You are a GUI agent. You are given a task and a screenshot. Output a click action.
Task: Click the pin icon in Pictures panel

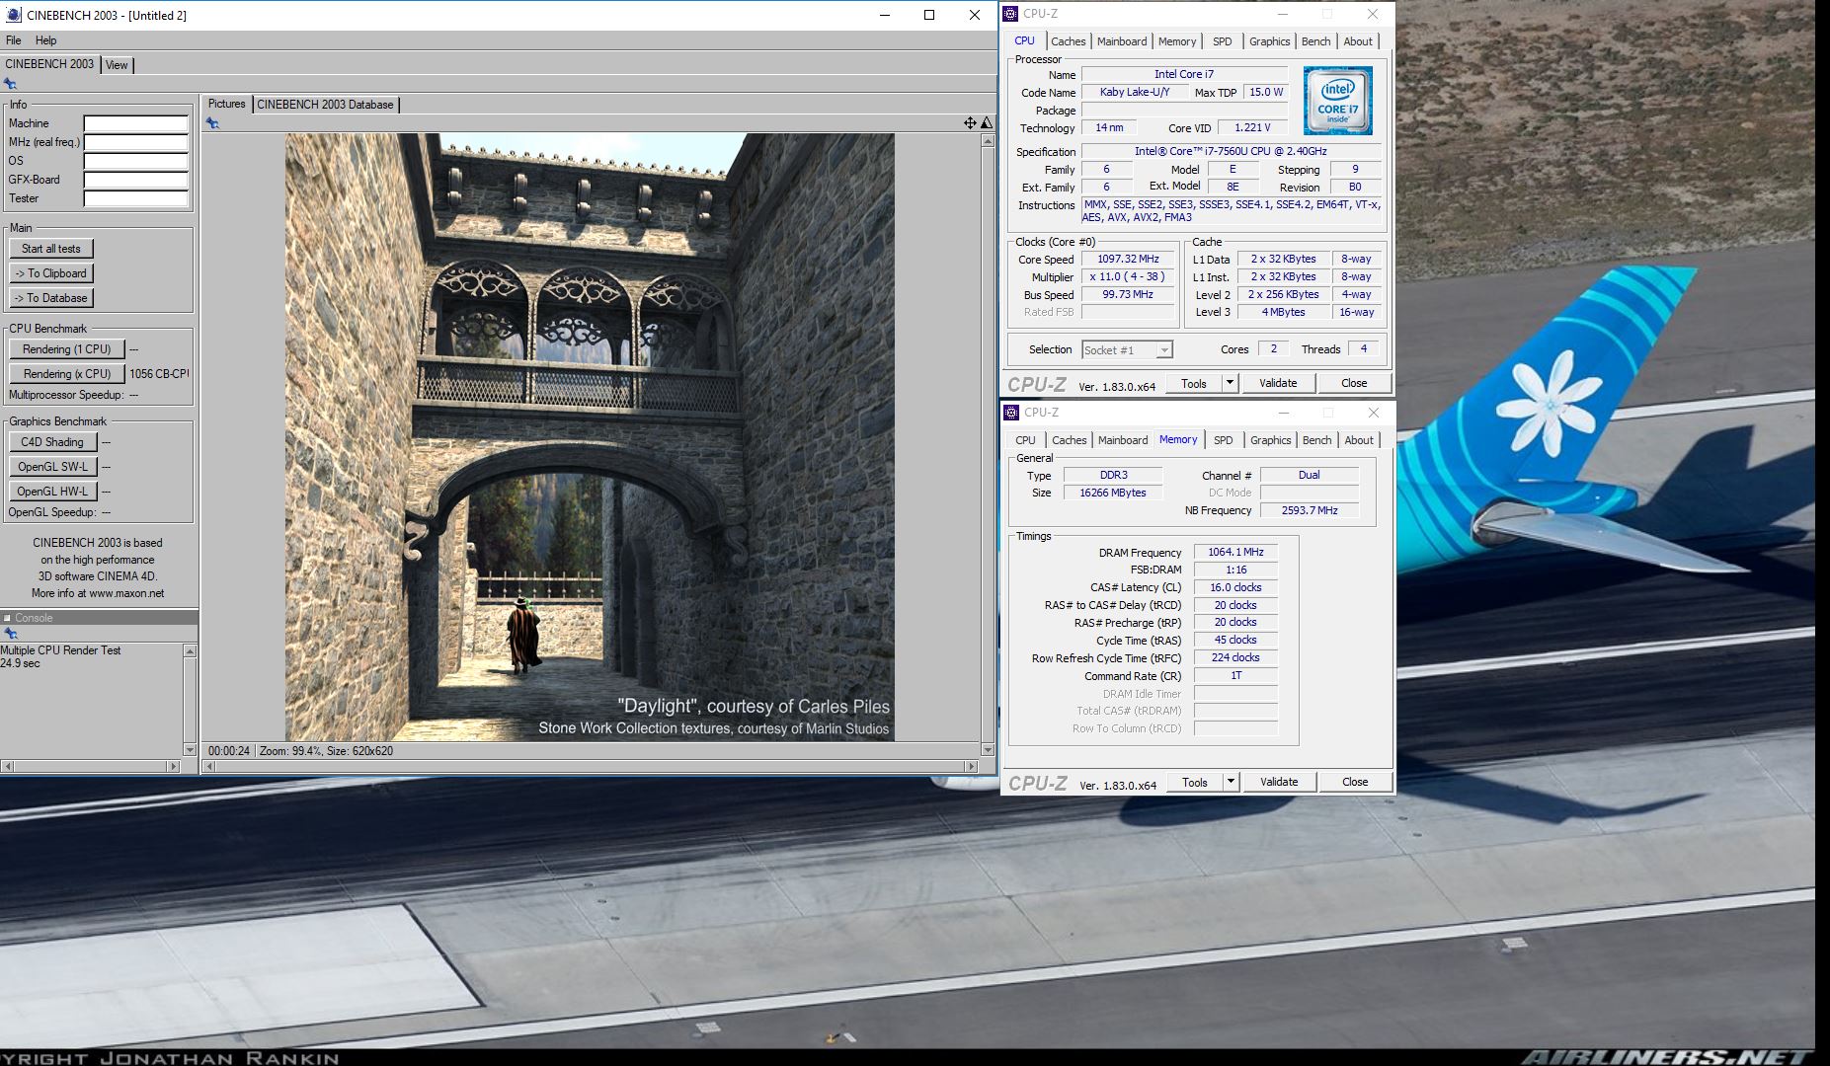coord(212,123)
